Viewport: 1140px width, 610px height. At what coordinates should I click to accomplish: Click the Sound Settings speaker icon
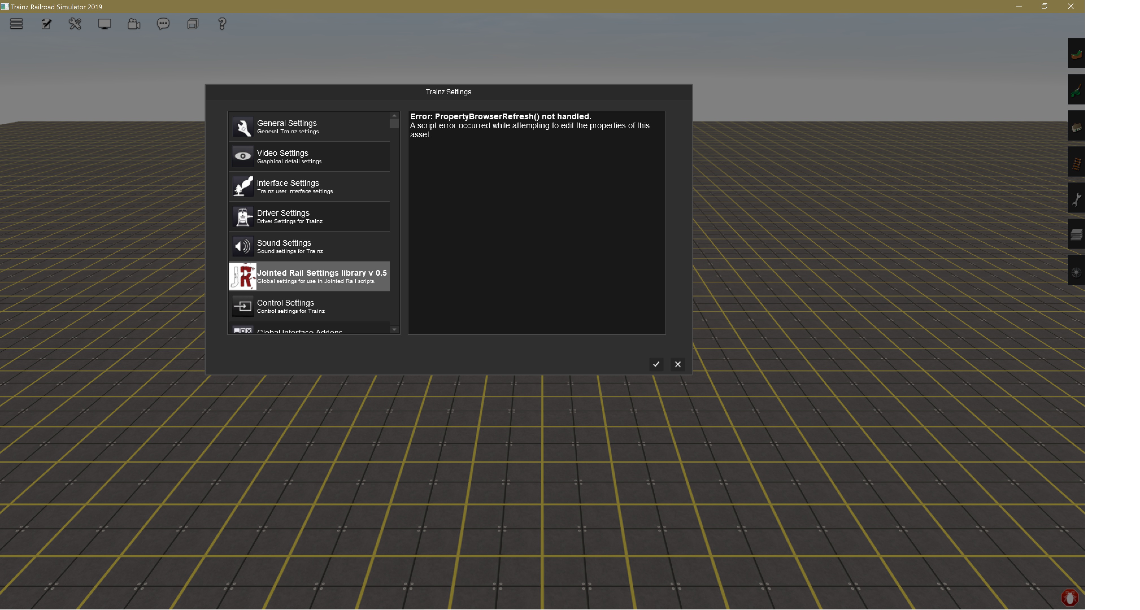[x=243, y=246]
